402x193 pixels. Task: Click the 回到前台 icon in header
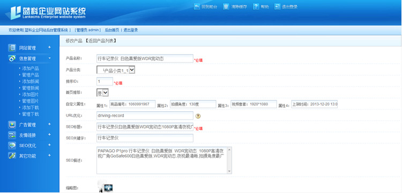[197, 6]
